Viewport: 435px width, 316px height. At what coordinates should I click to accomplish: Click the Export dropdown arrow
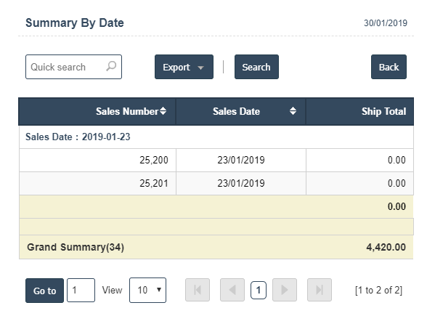point(200,68)
